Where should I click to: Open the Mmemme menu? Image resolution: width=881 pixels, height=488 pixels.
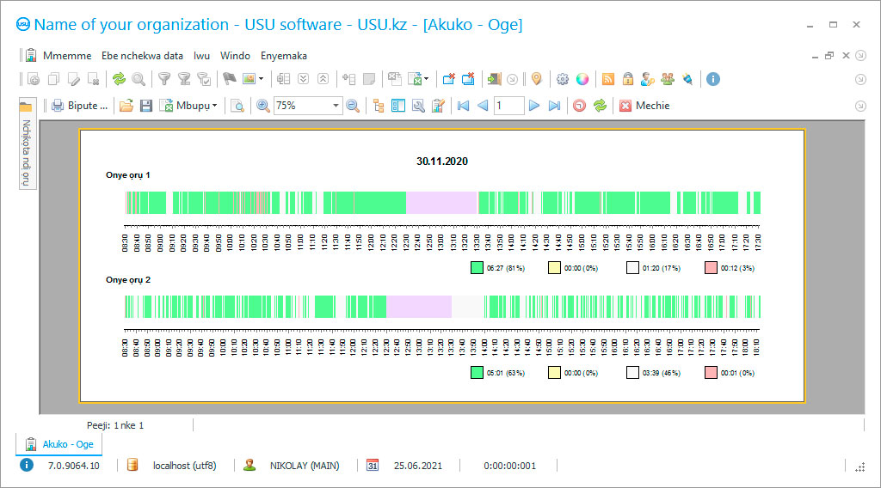(x=67, y=56)
